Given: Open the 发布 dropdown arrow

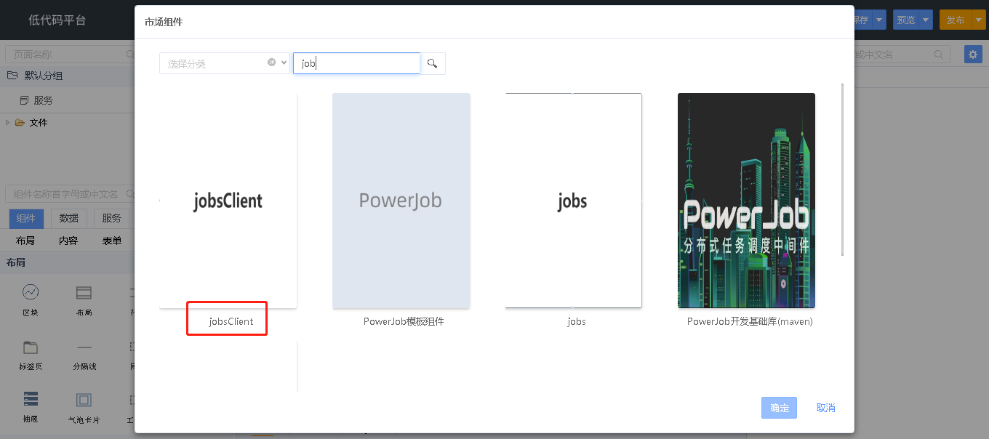Looking at the screenshot, I should click(977, 20).
